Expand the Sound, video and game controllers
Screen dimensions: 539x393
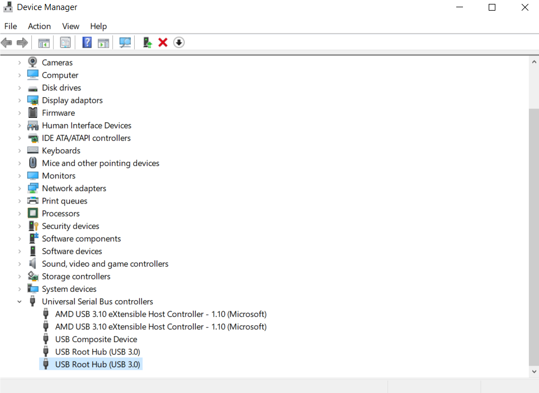pyautogui.click(x=20, y=264)
